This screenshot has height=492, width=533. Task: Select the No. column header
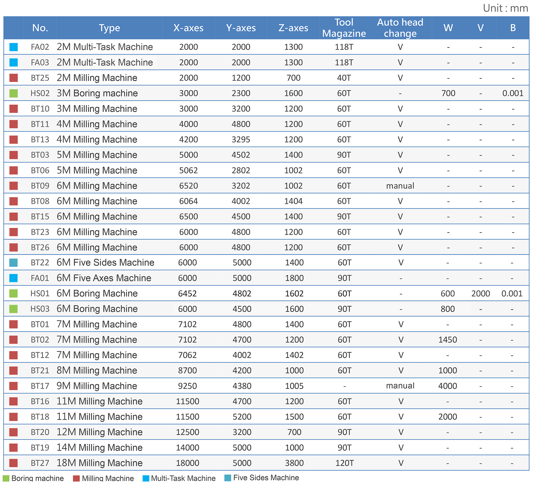pyautogui.click(x=40, y=28)
